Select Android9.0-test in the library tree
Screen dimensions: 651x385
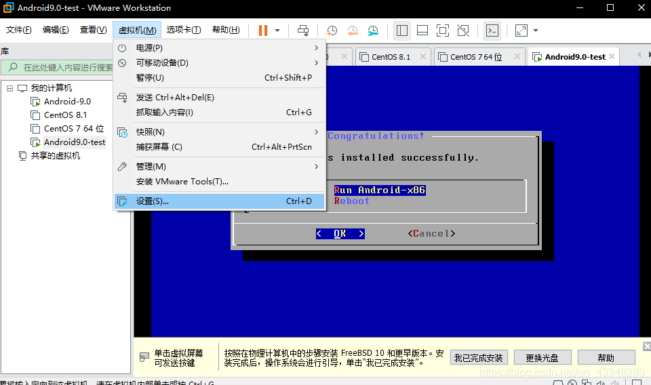pos(75,142)
